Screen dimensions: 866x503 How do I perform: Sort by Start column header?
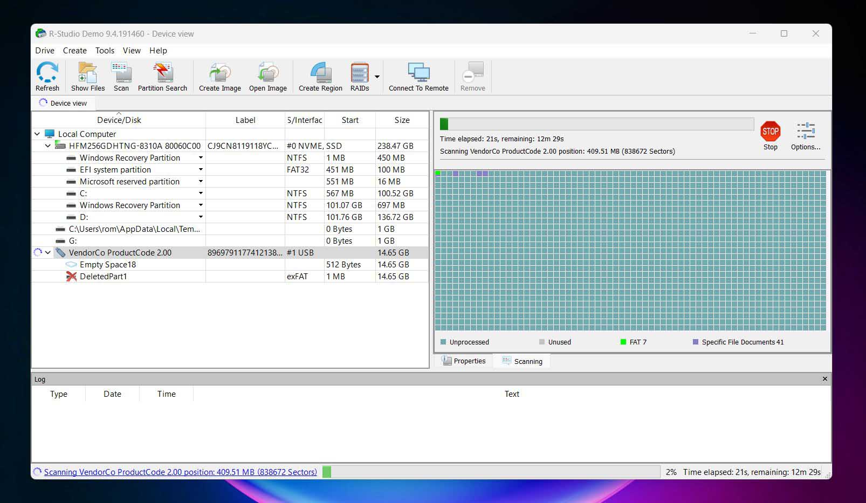pos(350,120)
